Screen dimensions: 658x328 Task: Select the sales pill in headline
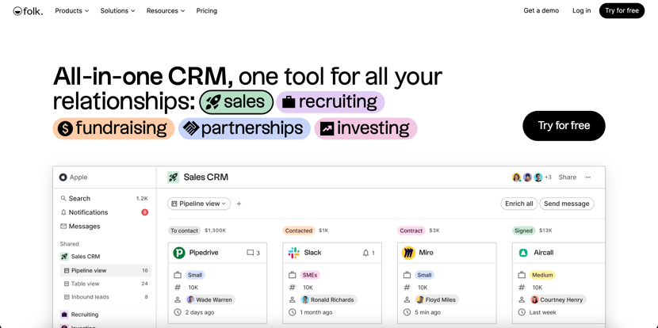236,102
